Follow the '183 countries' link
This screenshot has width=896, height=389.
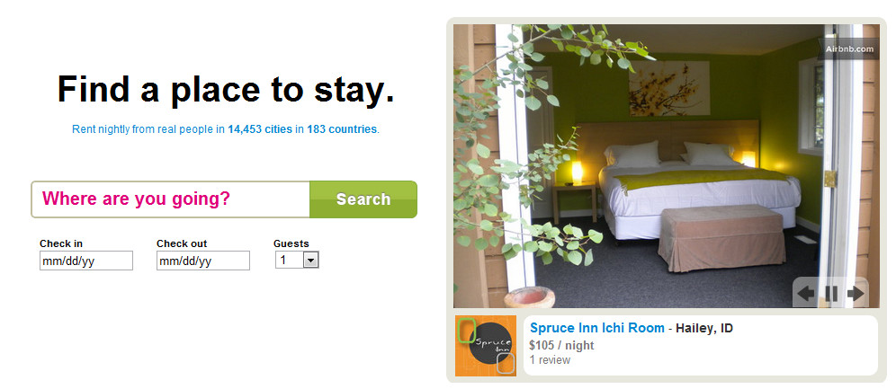[342, 129]
